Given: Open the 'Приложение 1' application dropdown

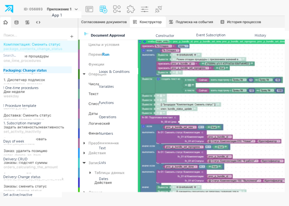Looking at the screenshot, I should [x=62, y=9].
